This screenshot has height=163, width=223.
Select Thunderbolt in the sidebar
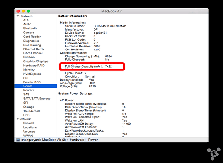[x=31, y=111]
